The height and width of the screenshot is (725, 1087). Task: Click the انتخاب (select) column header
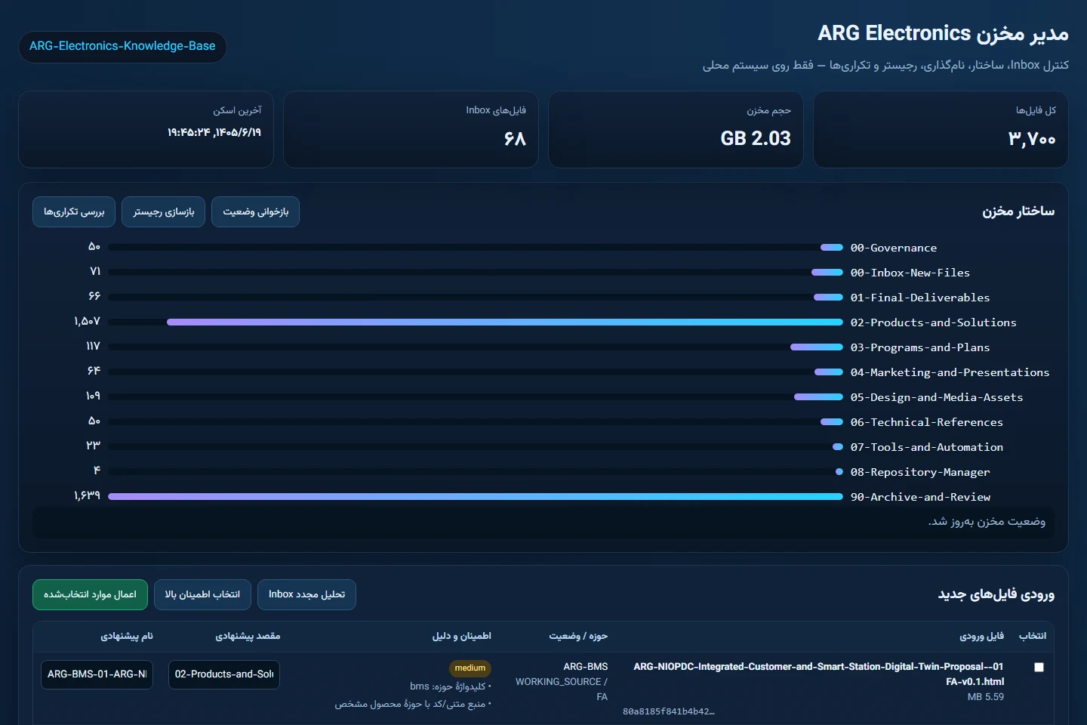coord(1032,637)
